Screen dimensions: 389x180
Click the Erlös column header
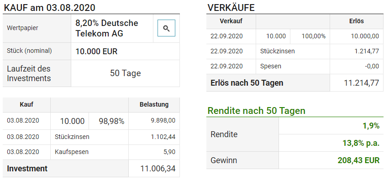pos(356,21)
